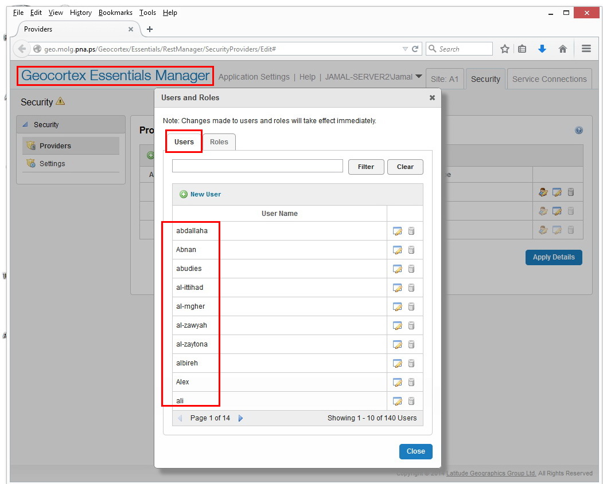Screen dimensions: 603x484
Task: Click Geocortex Essentials Manager title
Action: click(115, 76)
